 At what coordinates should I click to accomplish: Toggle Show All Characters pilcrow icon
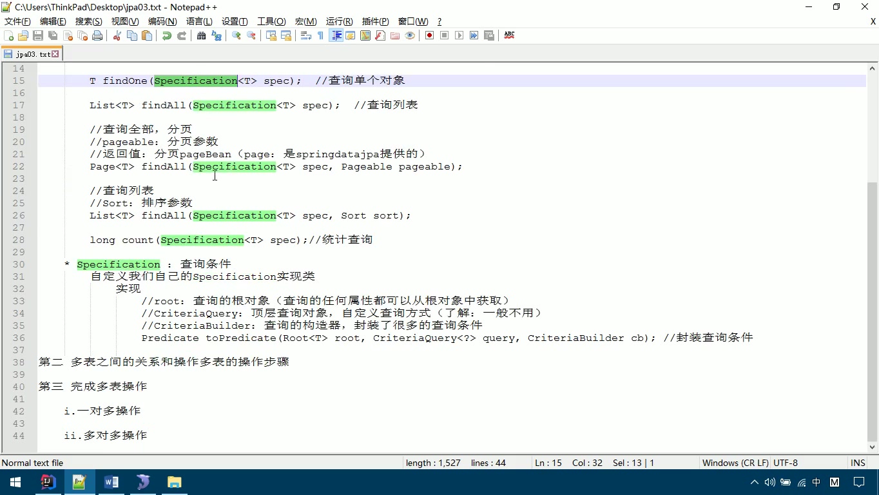point(321,35)
